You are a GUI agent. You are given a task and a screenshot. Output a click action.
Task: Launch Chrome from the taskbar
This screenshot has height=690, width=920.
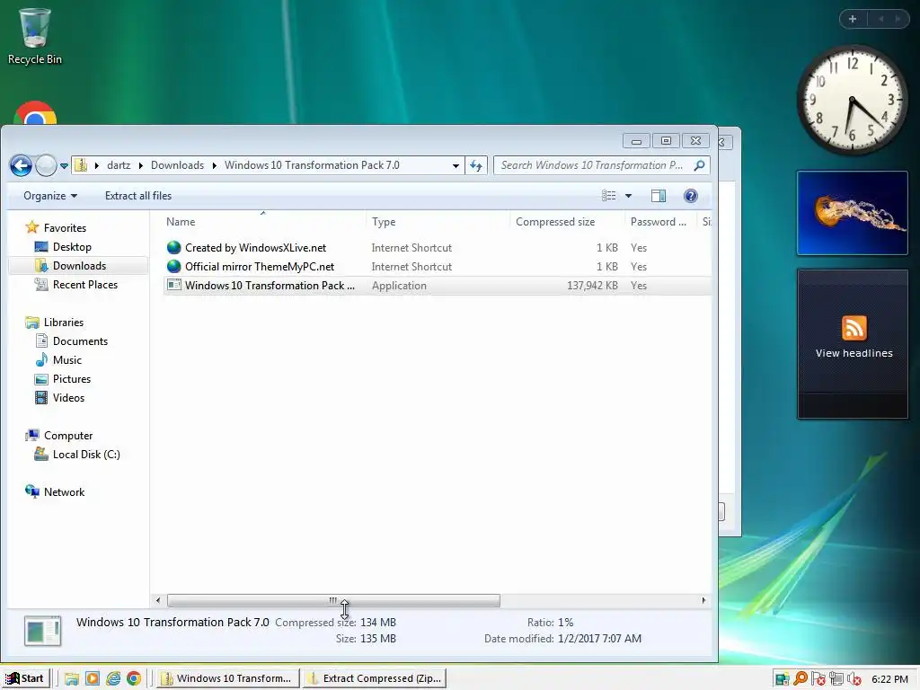click(x=134, y=679)
